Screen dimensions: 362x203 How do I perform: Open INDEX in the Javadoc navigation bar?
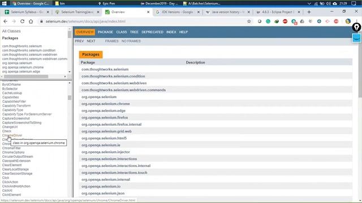[x=171, y=32]
